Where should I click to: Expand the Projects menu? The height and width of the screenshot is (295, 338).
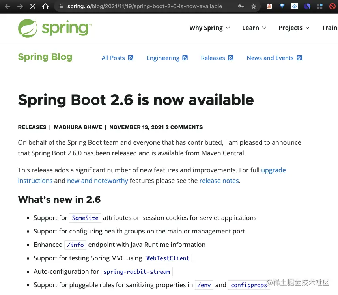[294, 28]
